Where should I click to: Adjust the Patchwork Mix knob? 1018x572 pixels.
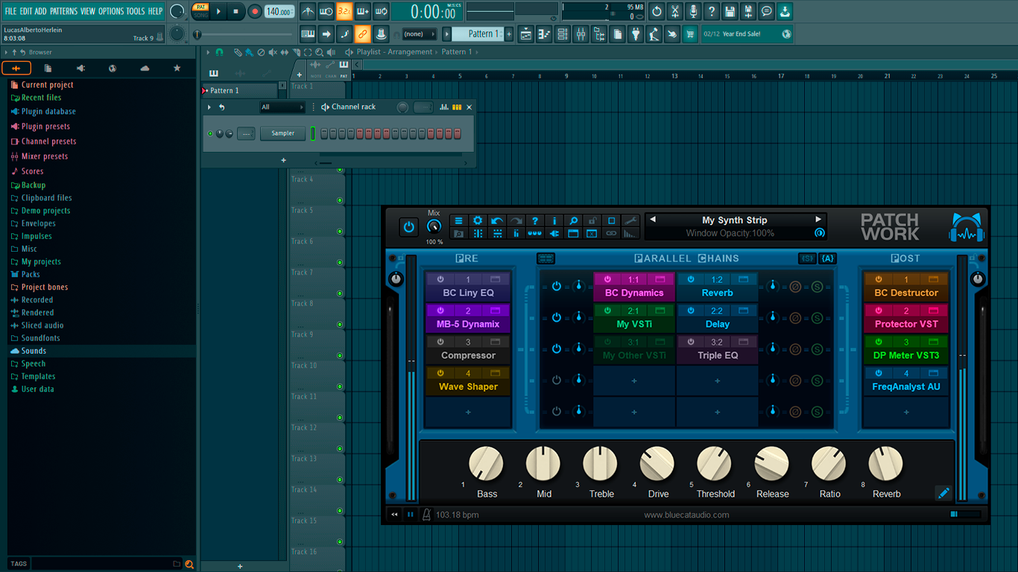434,227
